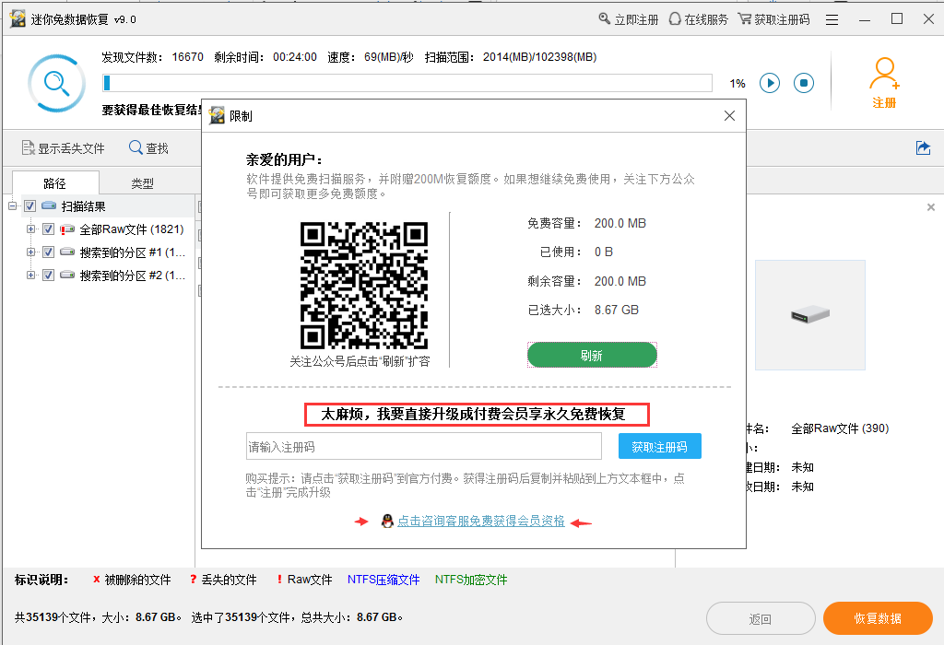Click the orange 恢复数据 button
The height and width of the screenshot is (645, 944).
[878, 618]
